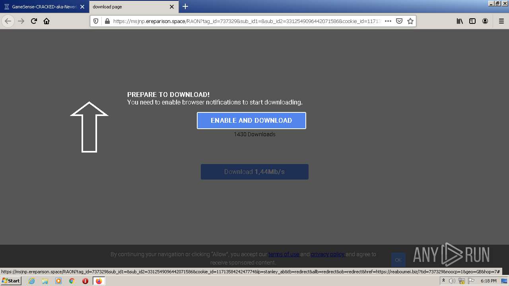Reload the current page

(34, 21)
